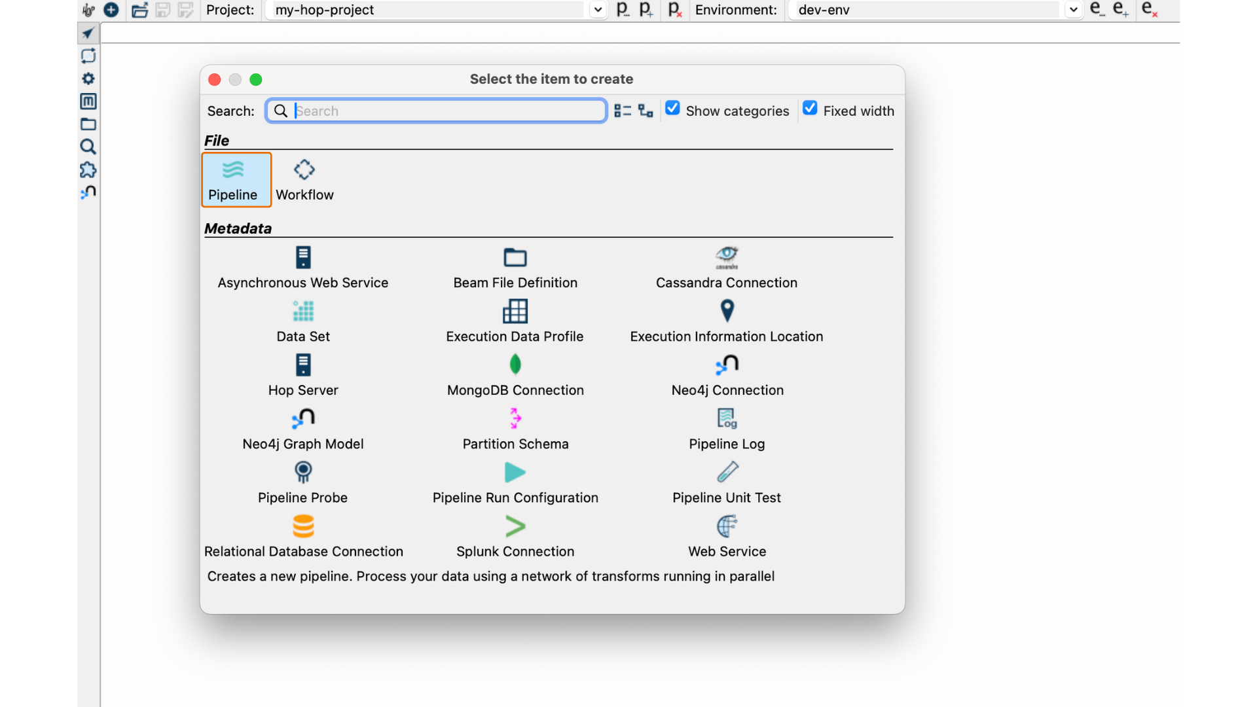The image size is (1257, 707).
Task: Click the Save As toolbar icon
Action: pos(186,10)
